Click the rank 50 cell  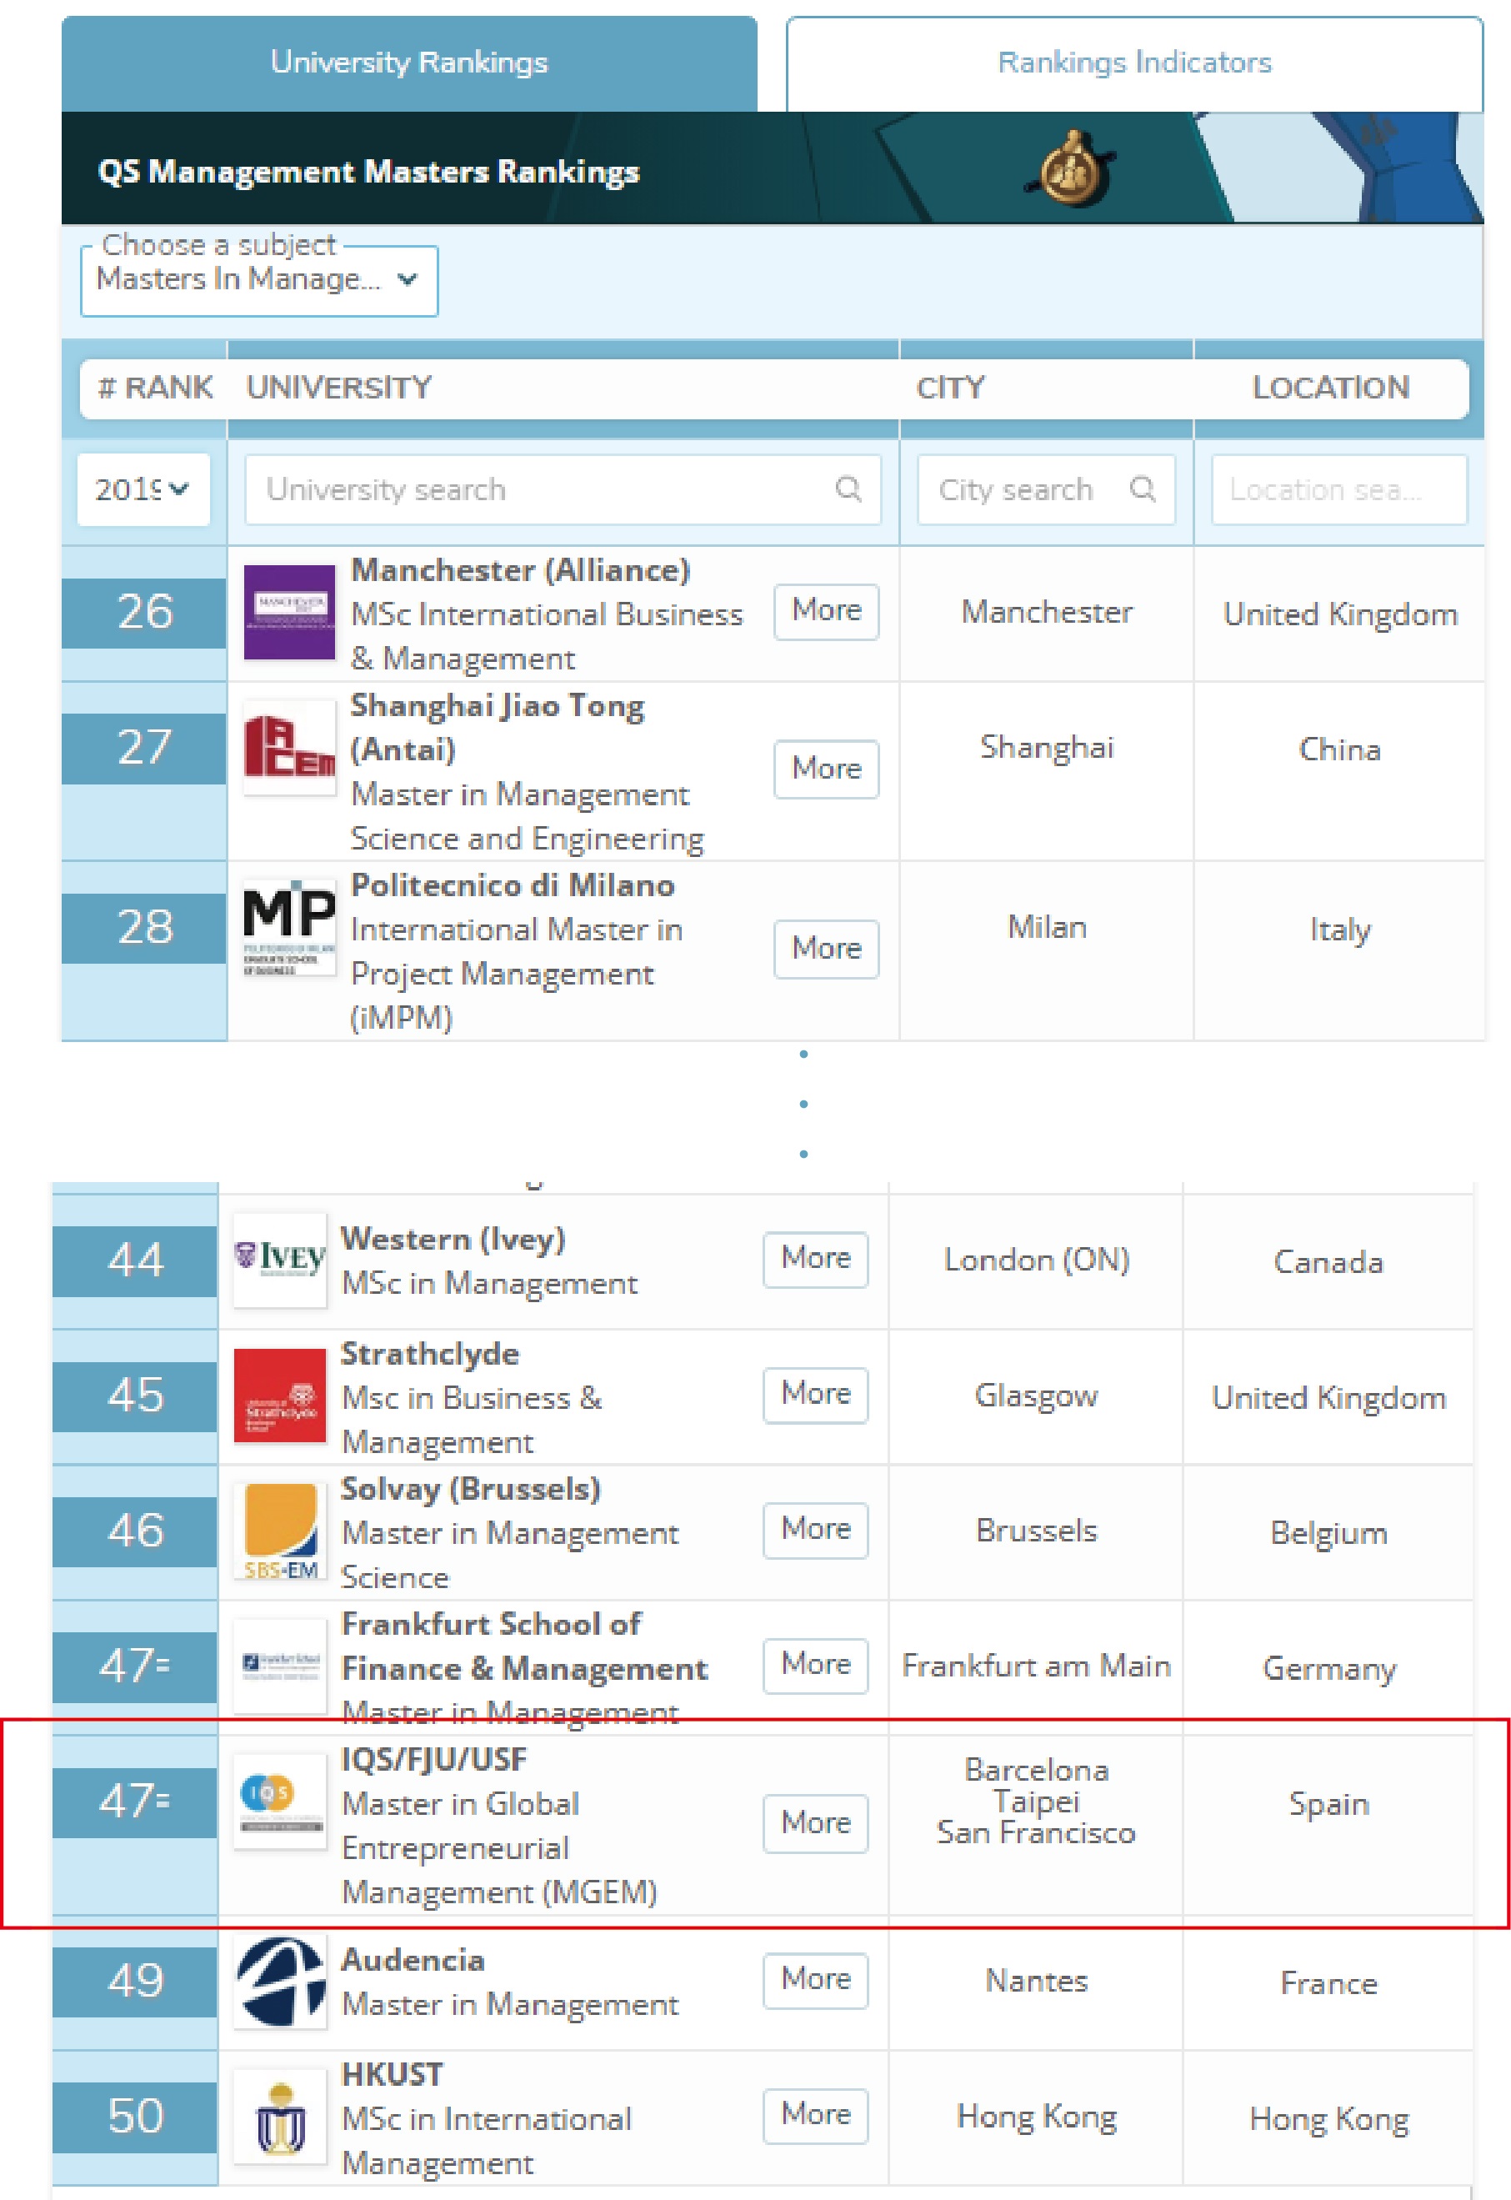134,2117
